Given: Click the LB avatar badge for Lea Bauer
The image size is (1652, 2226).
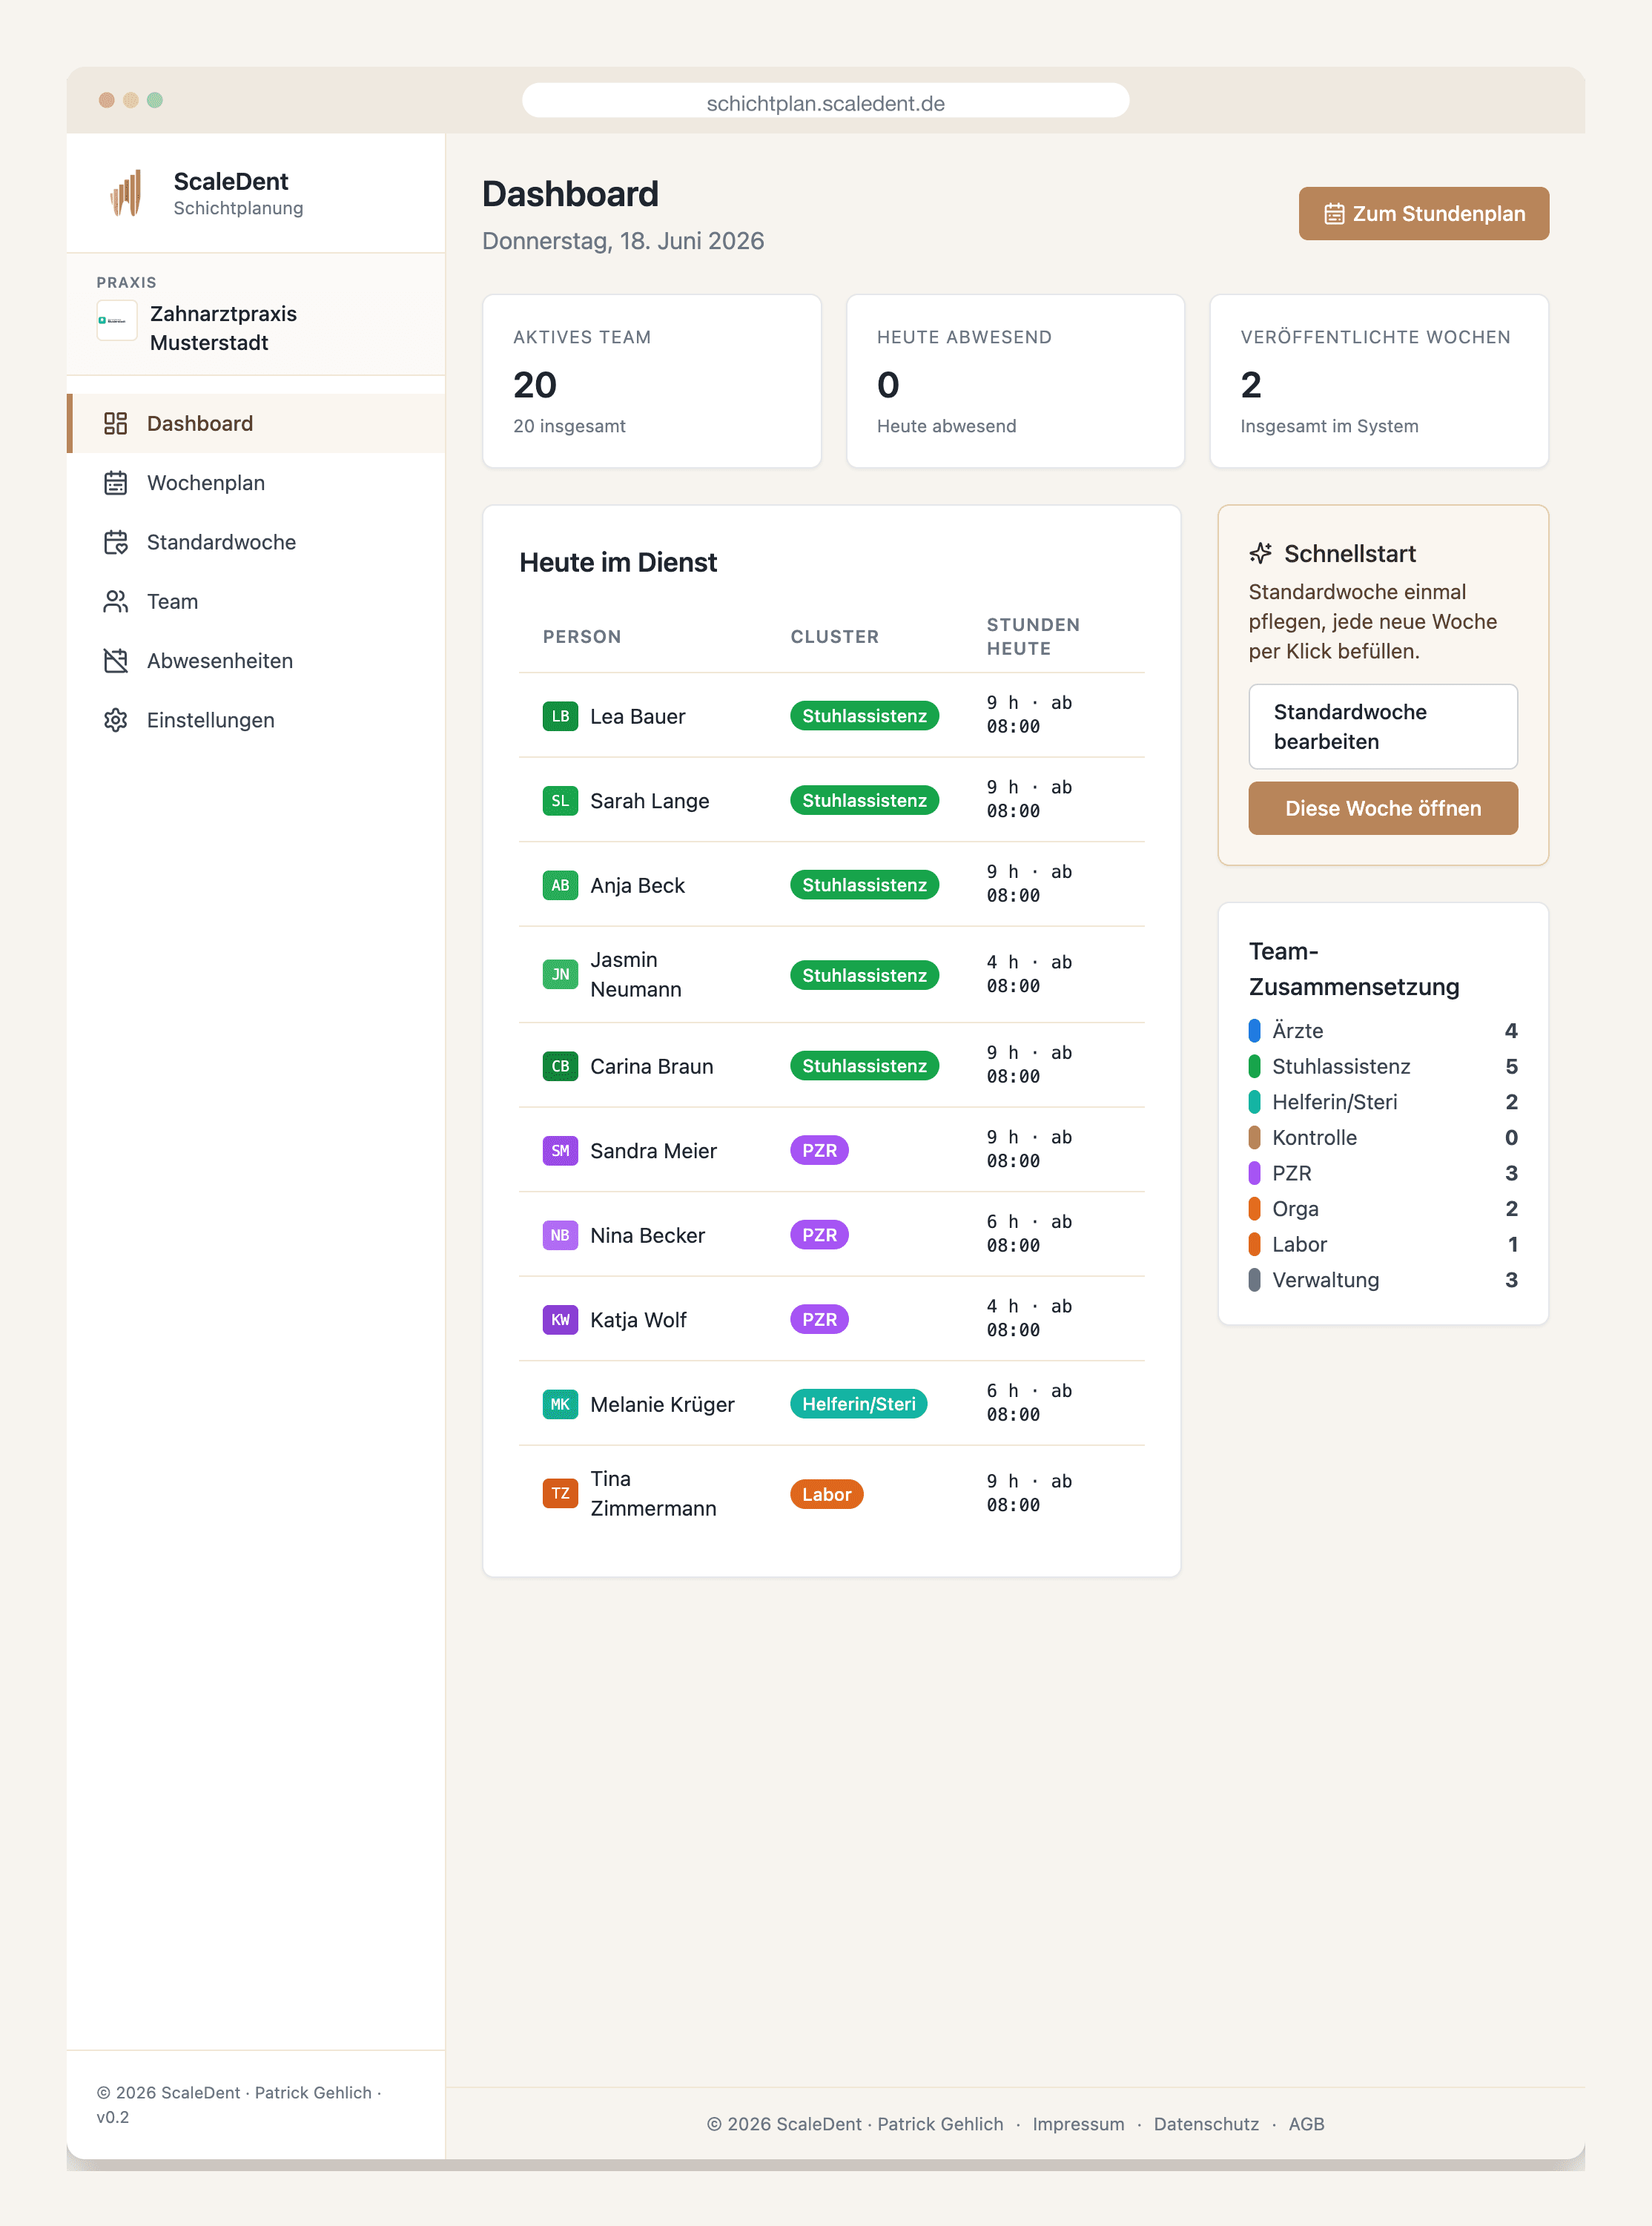Looking at the screenshot, I should pyautogui.click(x=560, y=716).
